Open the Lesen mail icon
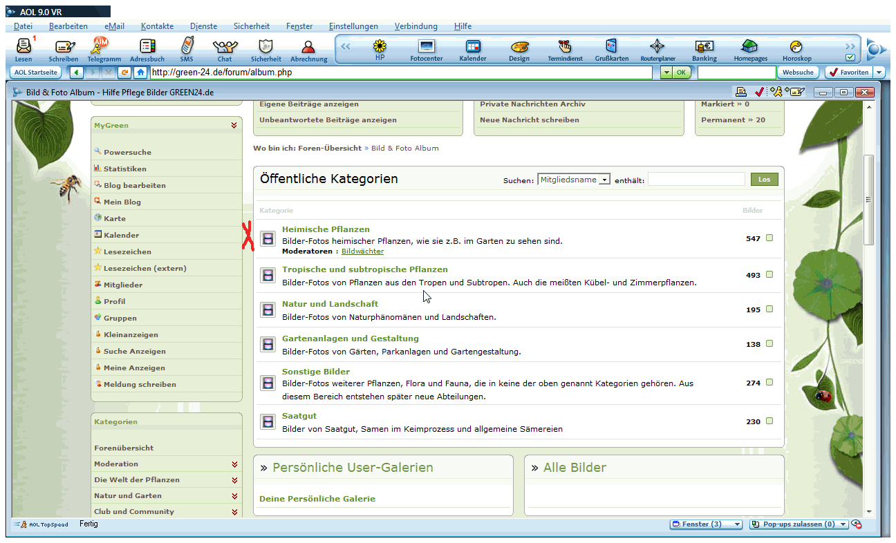Image resolution: width=896 pixels, height=543 pixels. (x=24, y=47)
